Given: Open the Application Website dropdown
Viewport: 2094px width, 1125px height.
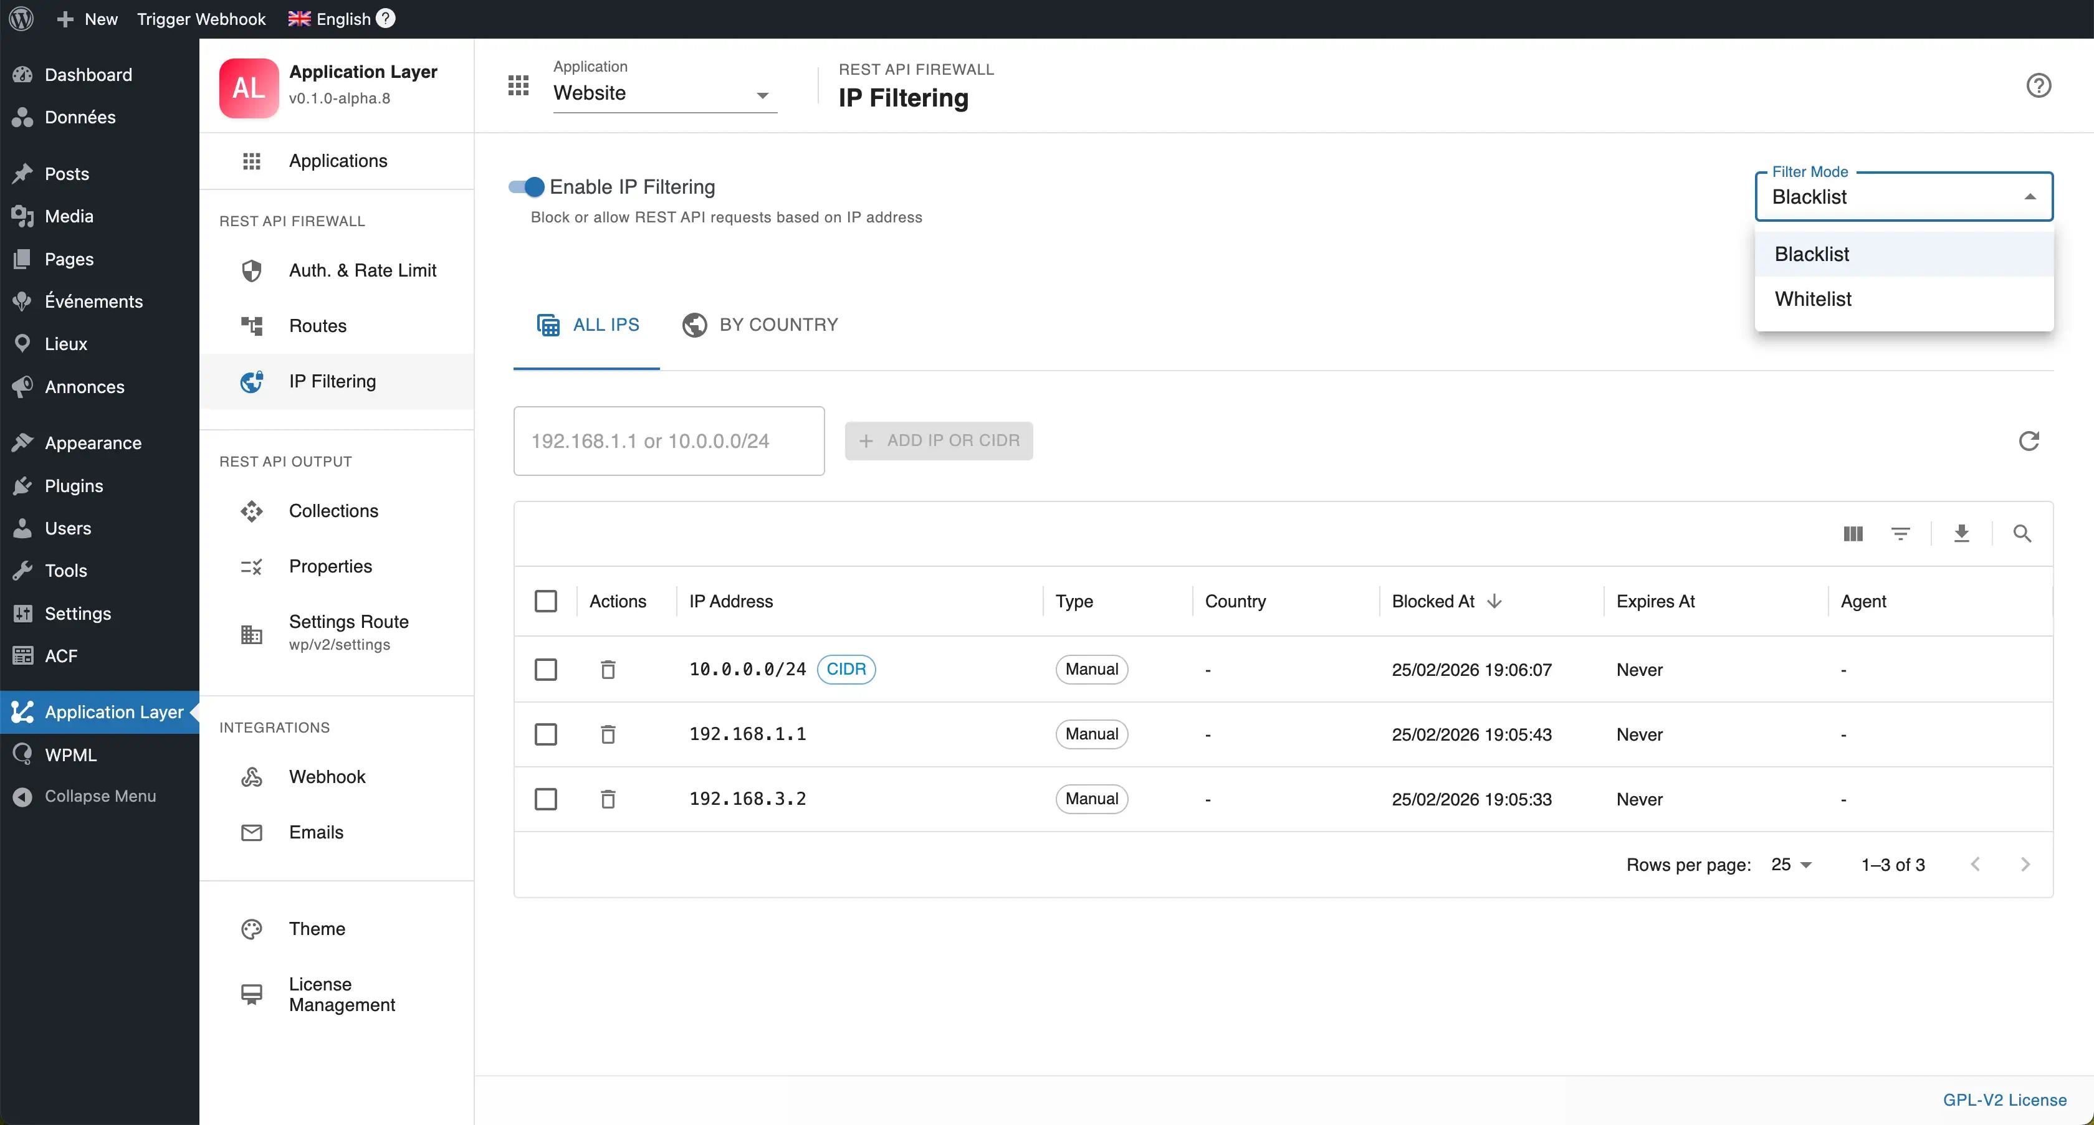Looking at the screenshot, I should [x=664, y=93].
